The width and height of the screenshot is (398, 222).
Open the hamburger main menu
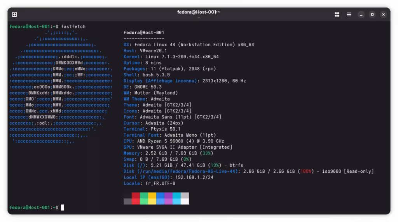tap(349, 14)
